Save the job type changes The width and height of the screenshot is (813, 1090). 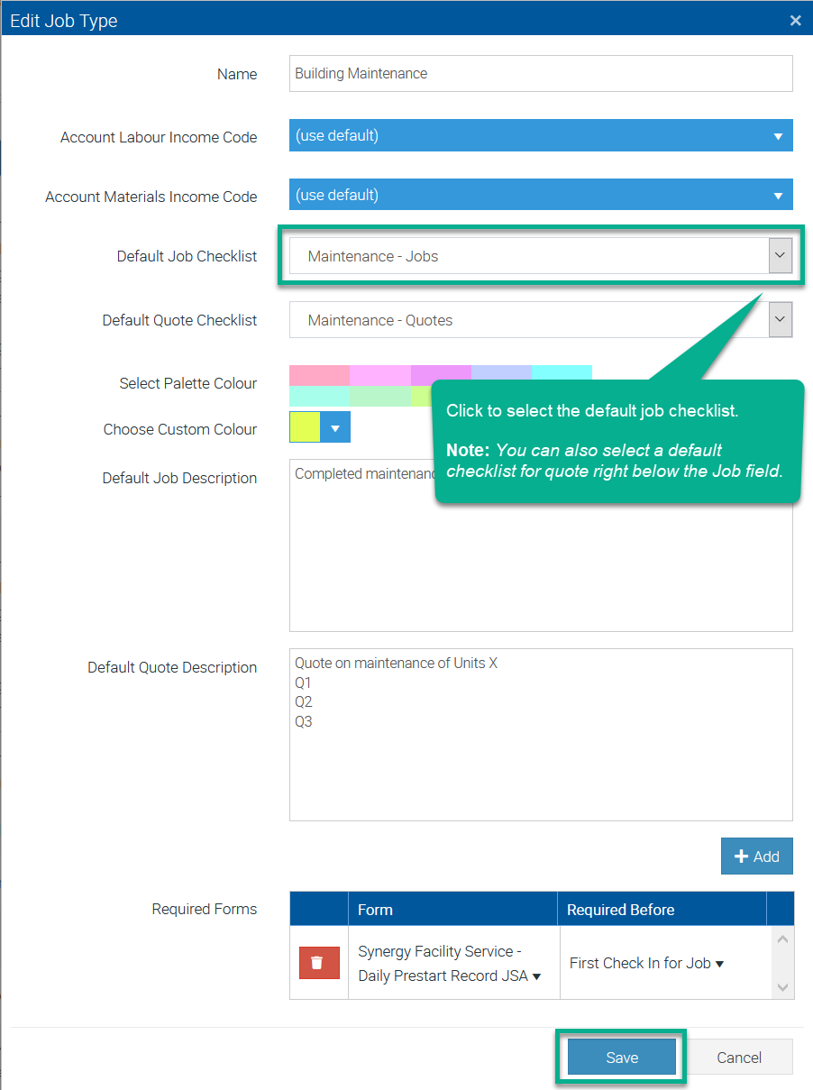pos(621,1058)
